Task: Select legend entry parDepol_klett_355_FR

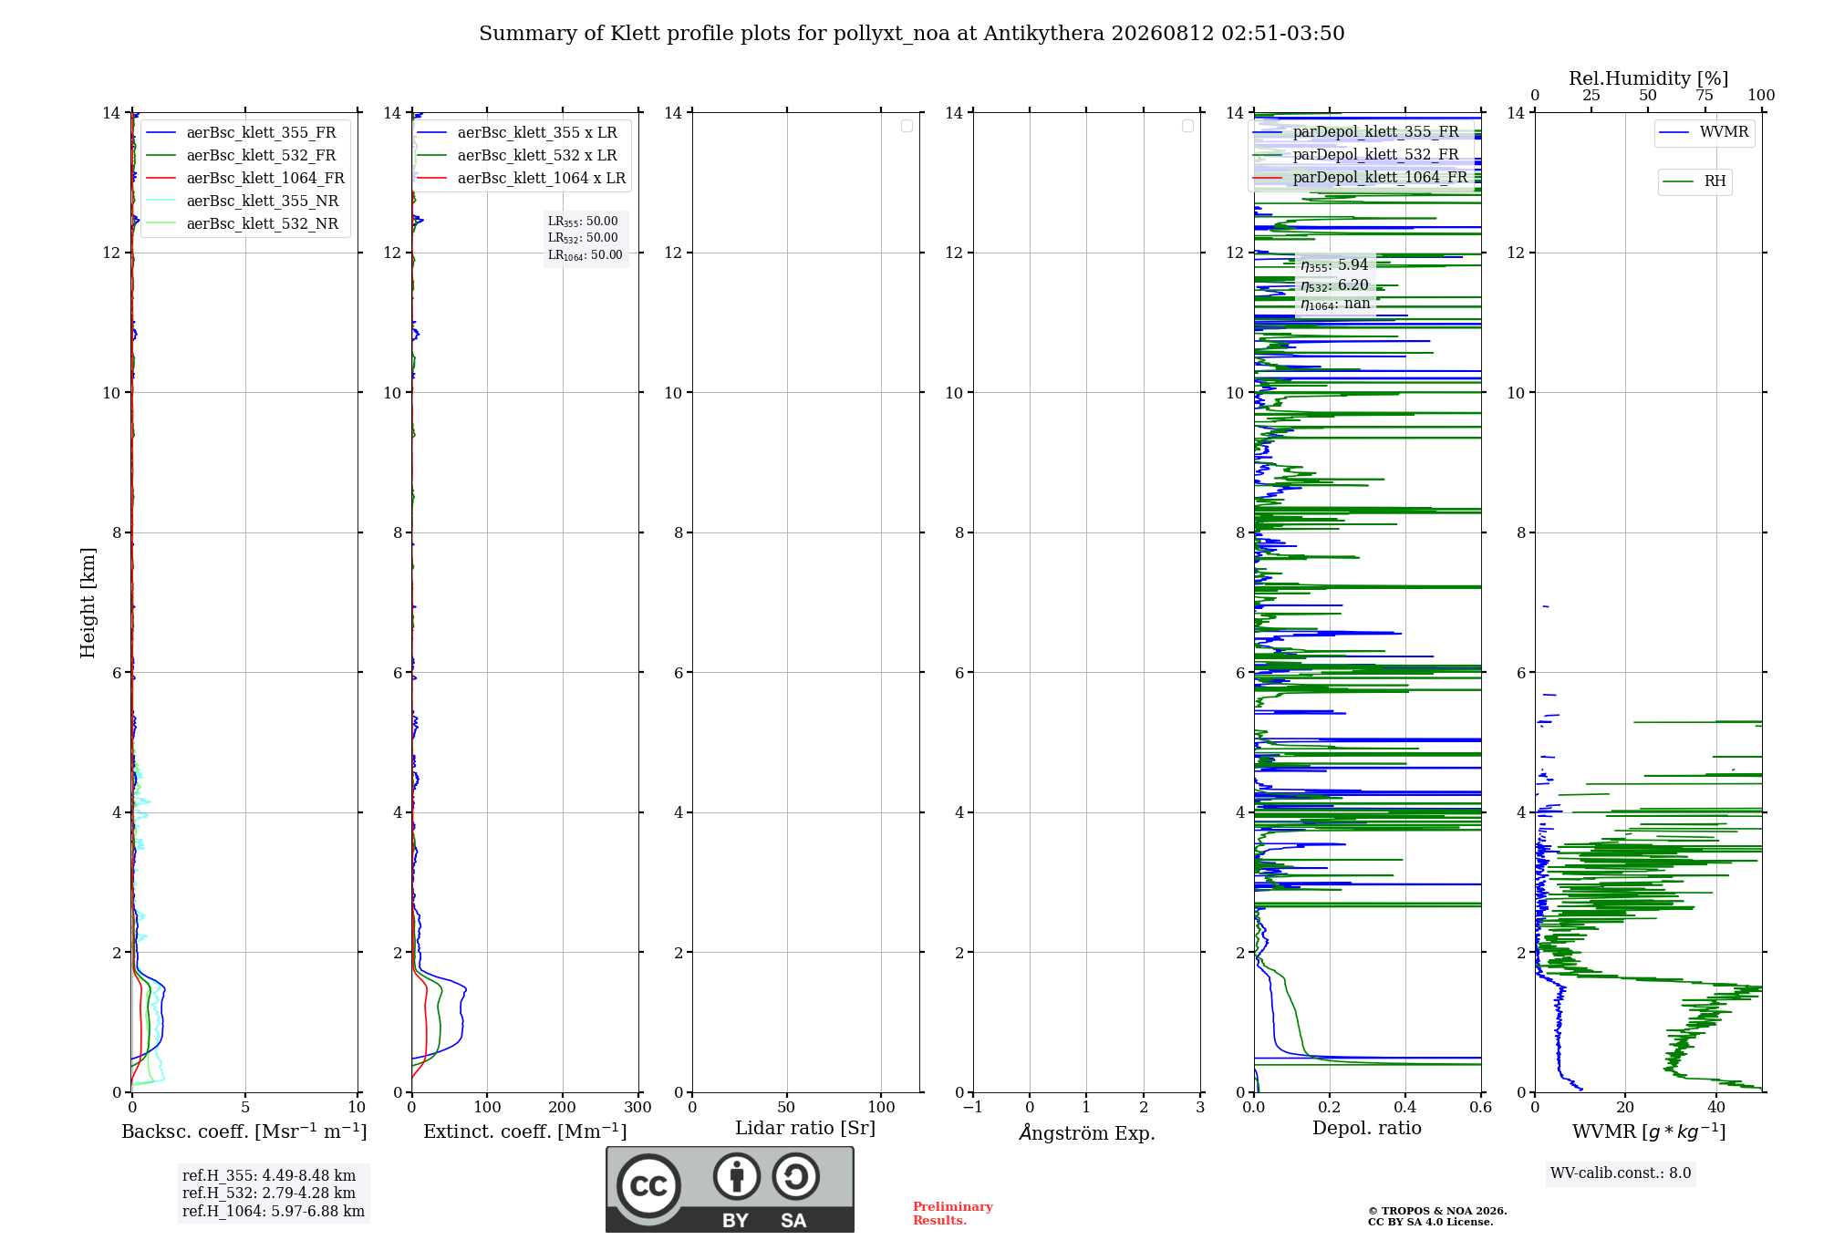Action: tap(1356, 132)
